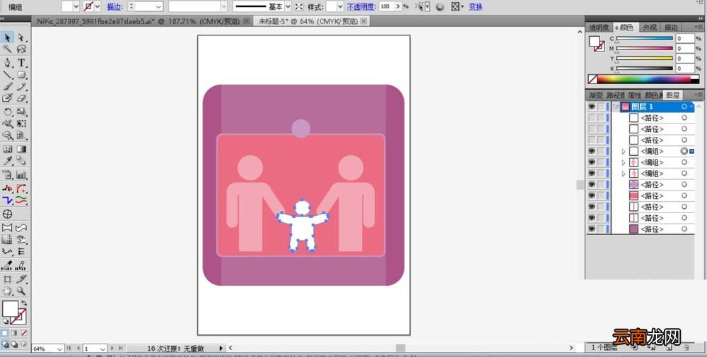Open the artboard number dropdown
This screenshot has height=357, width=707.
103,349
